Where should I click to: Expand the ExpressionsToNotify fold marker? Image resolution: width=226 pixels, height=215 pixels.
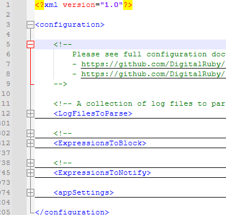coord(30,173)
